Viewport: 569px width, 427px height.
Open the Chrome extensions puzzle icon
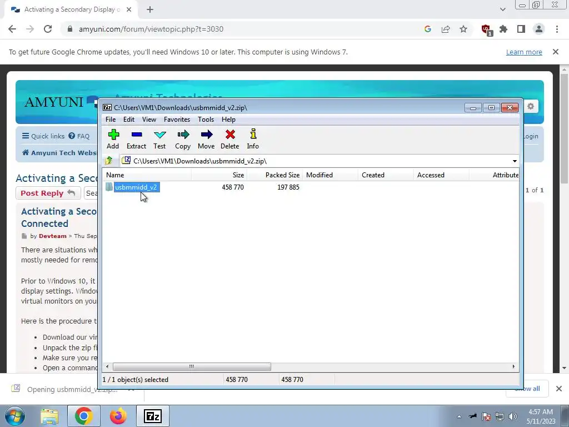point(503,29)
